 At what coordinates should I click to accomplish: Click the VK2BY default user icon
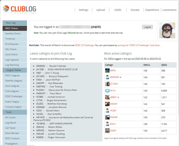[107, 111]
